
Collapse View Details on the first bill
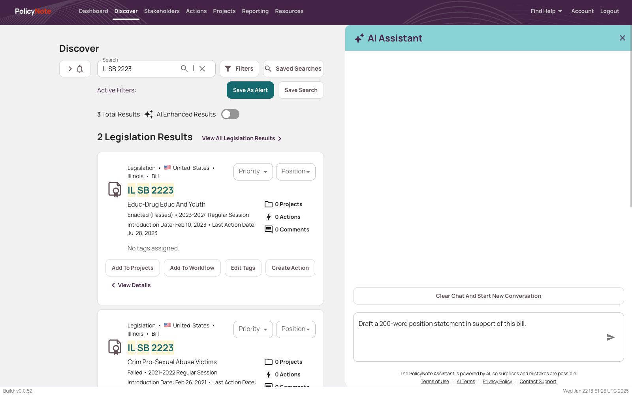point(131,285)
